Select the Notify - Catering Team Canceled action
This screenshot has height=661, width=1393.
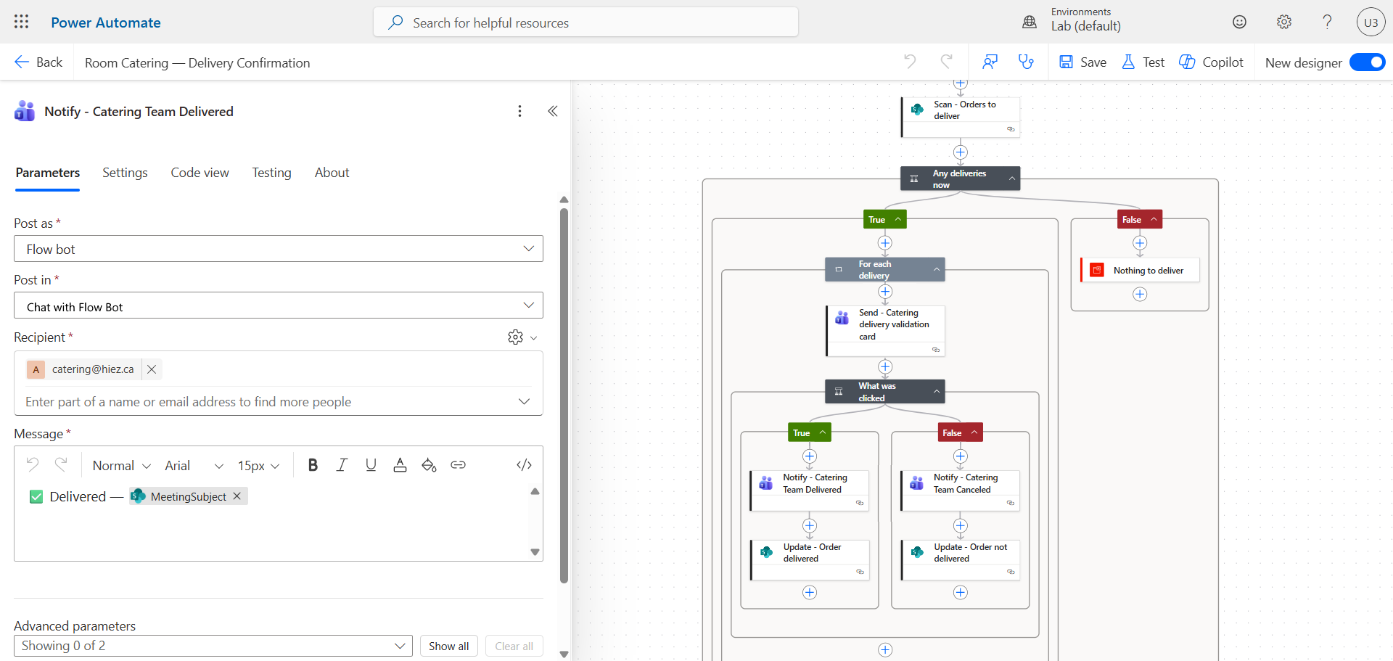[961, 490]
